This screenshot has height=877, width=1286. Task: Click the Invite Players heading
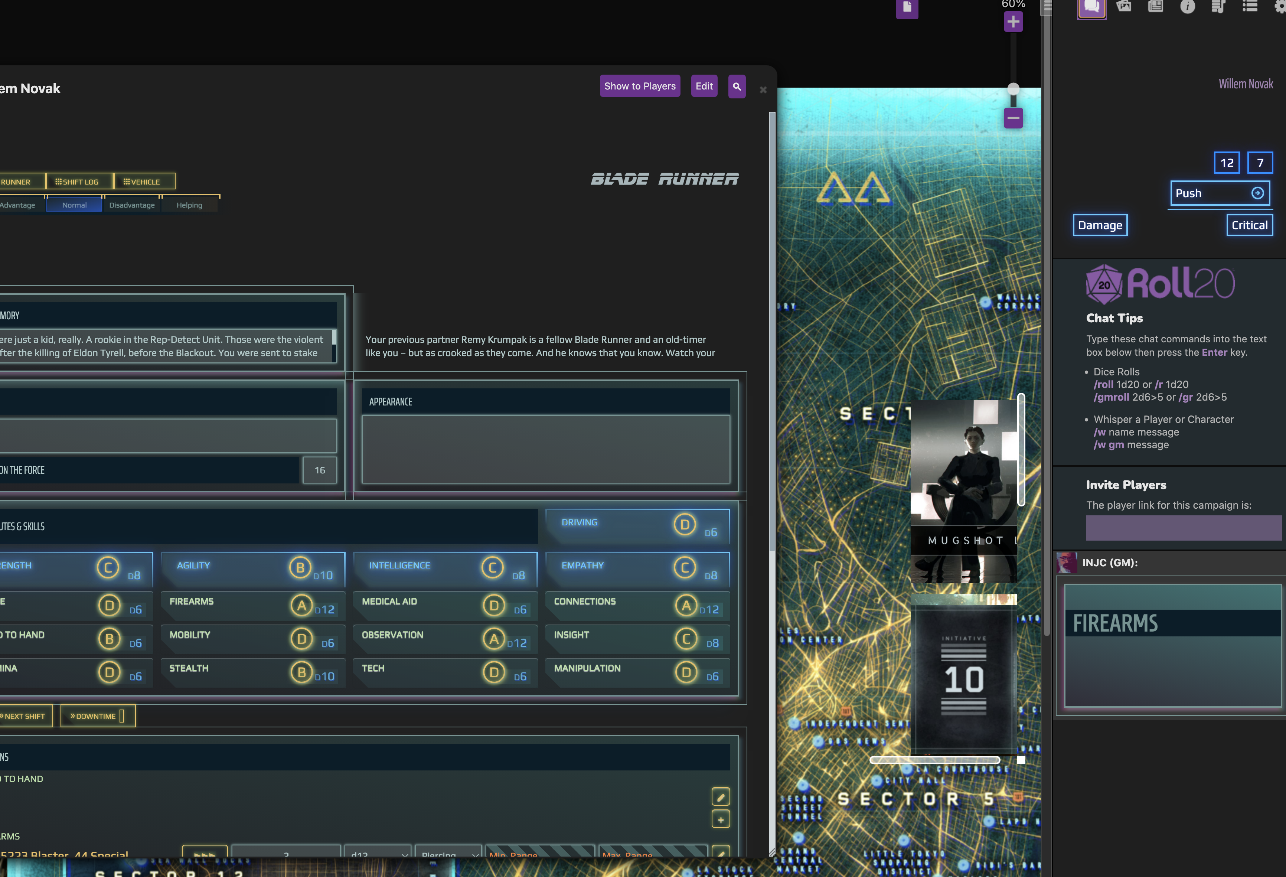(1126, 485)
